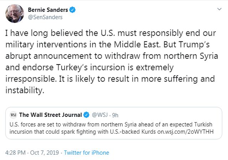
Task: Click the WSJ logo avatar
Action: click(14, 115)
